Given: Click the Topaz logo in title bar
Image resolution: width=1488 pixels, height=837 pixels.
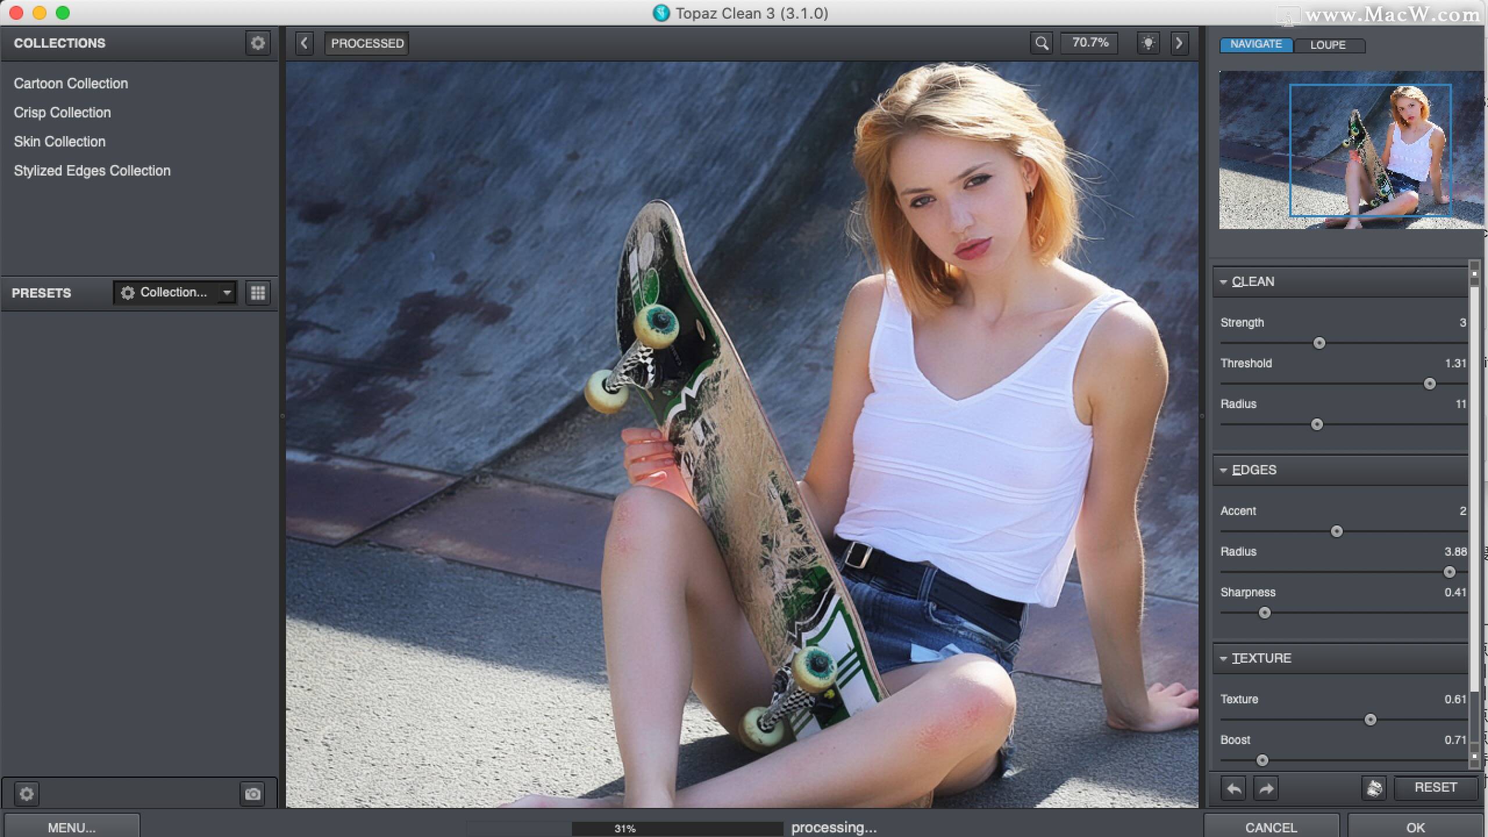Looking at the screenshot, I should pyautogui.click(x=661, y=13).
